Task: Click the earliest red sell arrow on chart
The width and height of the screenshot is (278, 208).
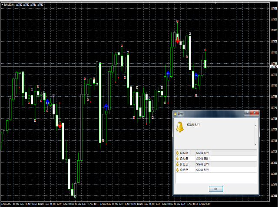Action: 60,125
